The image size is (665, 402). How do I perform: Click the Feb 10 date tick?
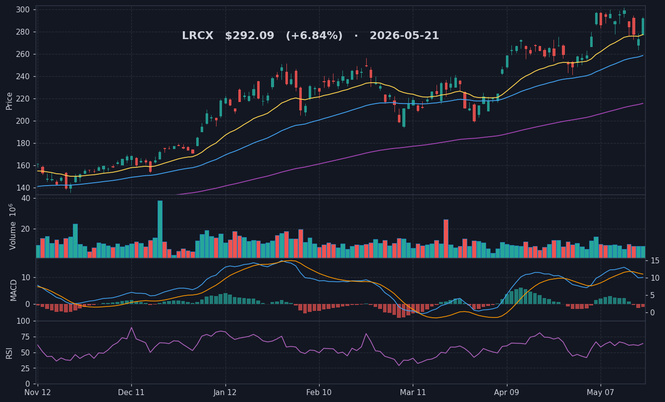pyautogui.click(x=319, y=393)
